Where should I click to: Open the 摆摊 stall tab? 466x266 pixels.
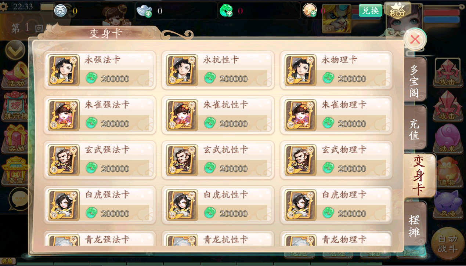point(415,225)
